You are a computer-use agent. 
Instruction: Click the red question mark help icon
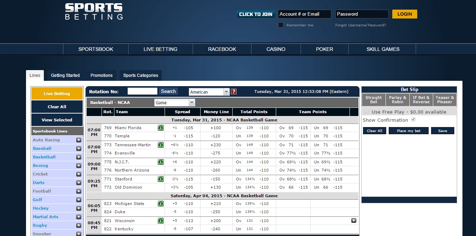point(234,91)
